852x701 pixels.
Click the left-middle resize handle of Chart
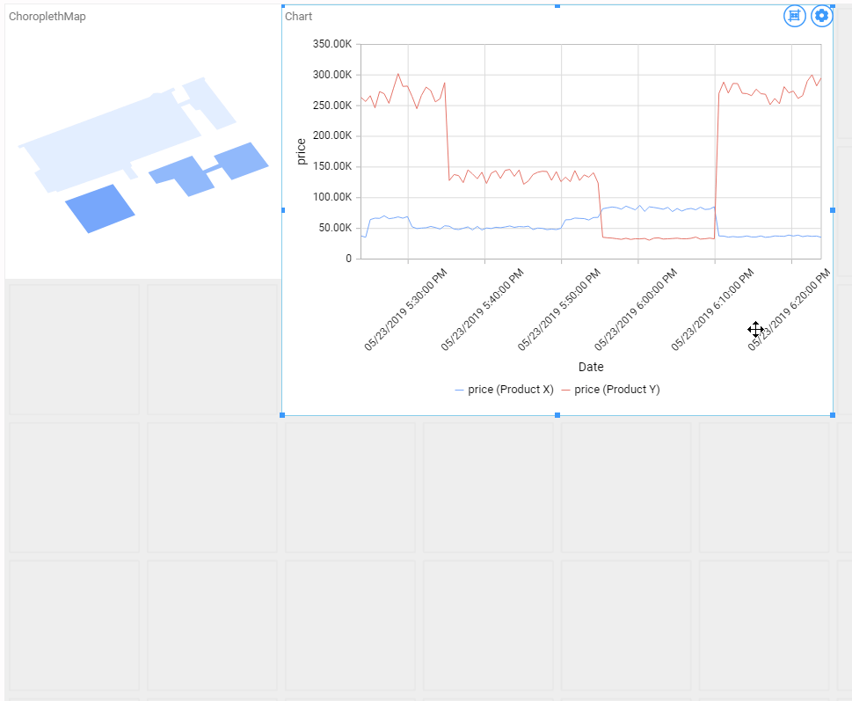(282, 210)
